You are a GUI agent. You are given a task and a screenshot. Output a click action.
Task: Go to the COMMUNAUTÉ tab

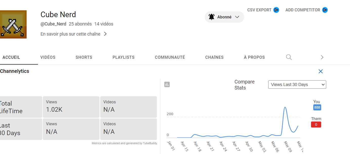click(x=170, y=57)
